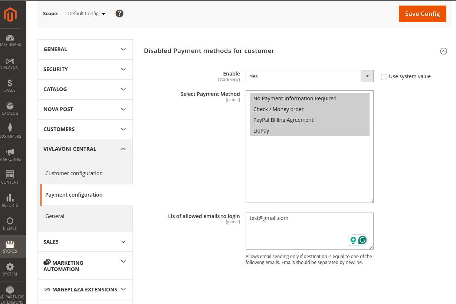
Task: Open the Scope Default Config switcher
Action: tap(86, 14)
